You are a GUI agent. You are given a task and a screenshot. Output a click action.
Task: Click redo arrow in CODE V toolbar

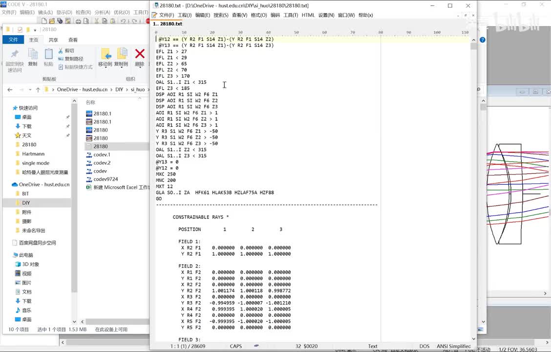(135, 21)
